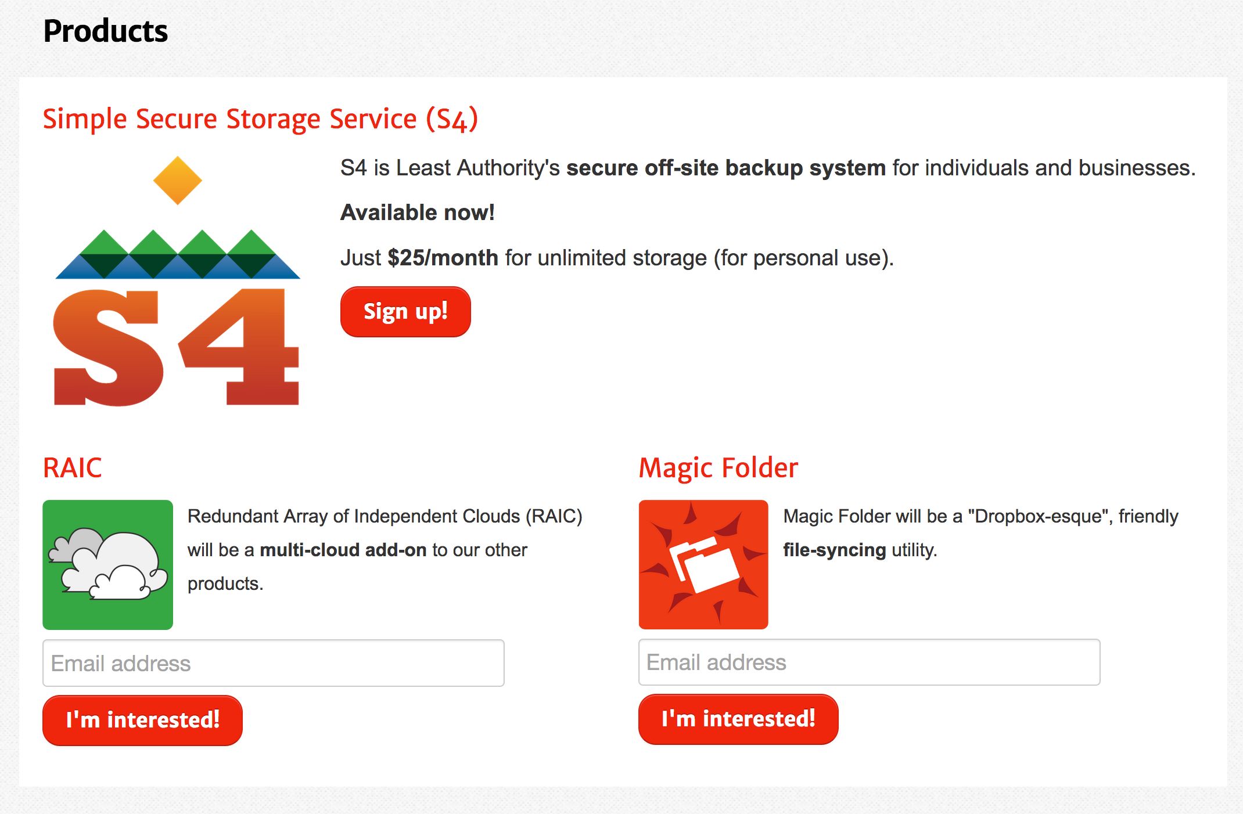Click the RAIC email address field
This screenshot has height=814, width=1243.
point(273,662)
